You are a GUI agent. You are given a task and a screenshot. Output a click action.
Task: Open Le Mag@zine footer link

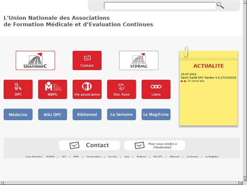click(x=212, y=156)
